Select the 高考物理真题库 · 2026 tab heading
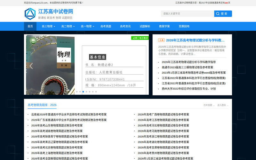 click(x=42, y=105)
